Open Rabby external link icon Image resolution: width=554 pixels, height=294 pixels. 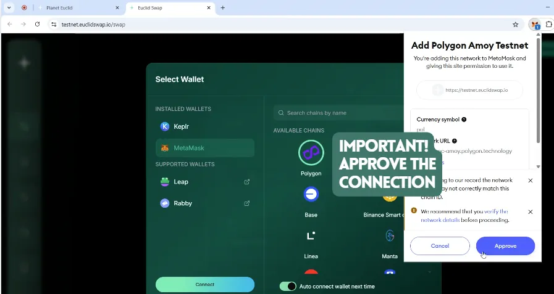(x=247, y=203)
